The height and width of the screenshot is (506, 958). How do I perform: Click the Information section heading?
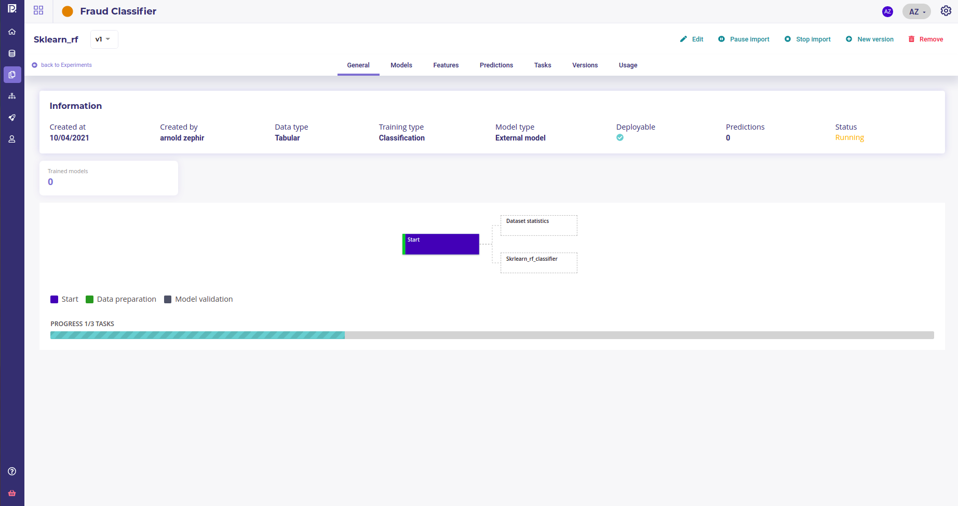point(76,106)
